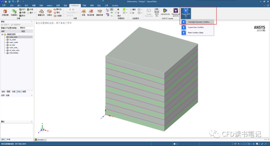Select the intermediate group row
270x146 pixels.
click(14, 53)
